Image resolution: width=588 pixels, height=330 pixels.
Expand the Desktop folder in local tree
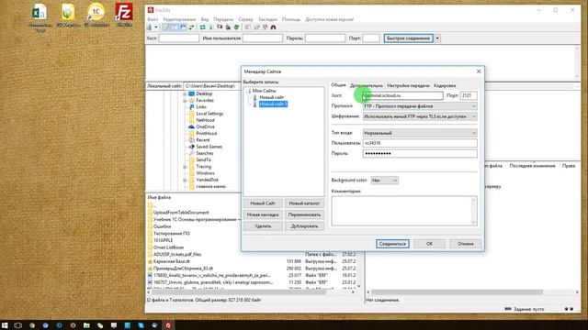pyautogui.click(x=185, y=93)
